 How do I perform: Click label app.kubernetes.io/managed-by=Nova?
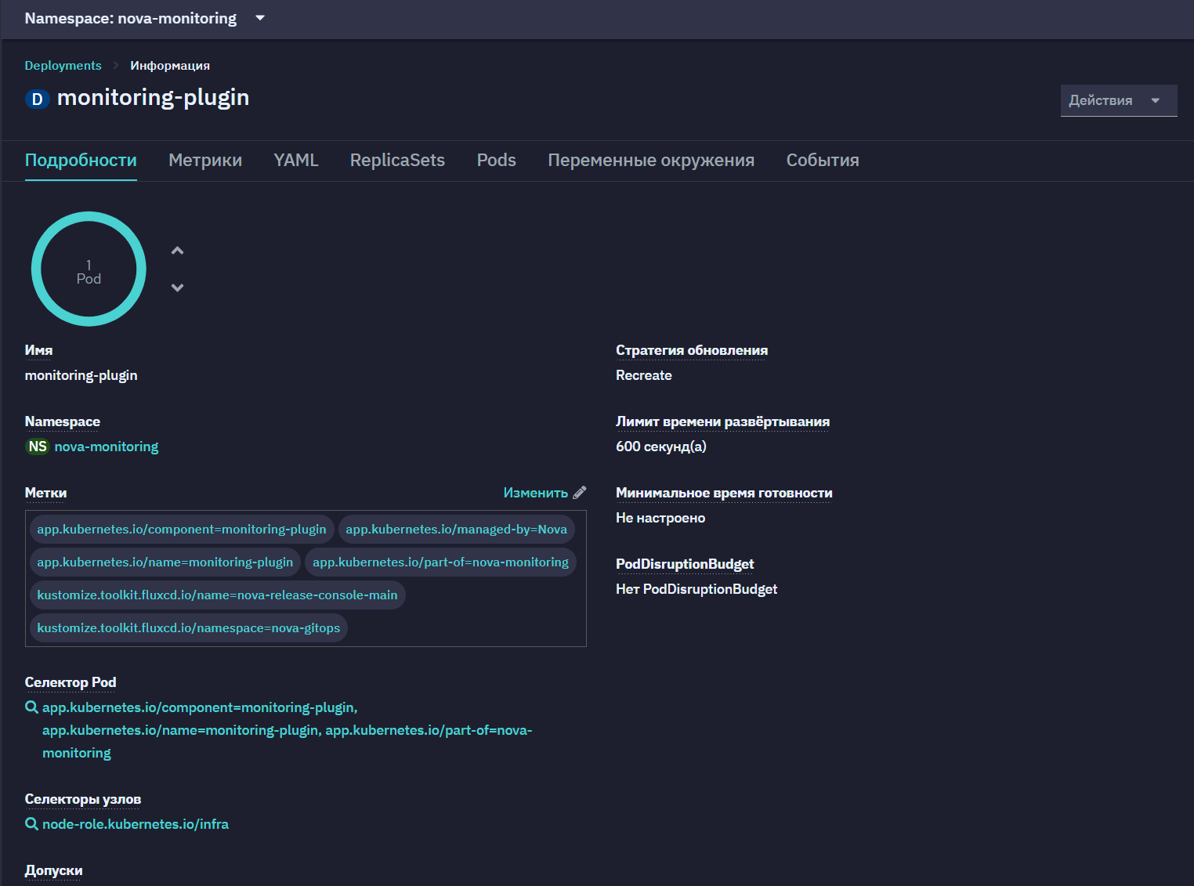(457, 530)
